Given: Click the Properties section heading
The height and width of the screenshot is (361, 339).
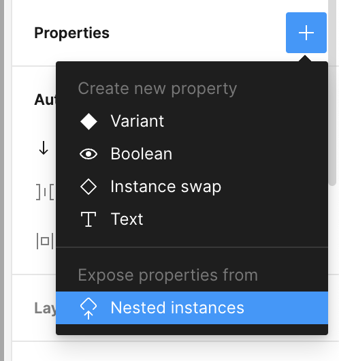Looking at the screenshot, I should pos(71,33).
